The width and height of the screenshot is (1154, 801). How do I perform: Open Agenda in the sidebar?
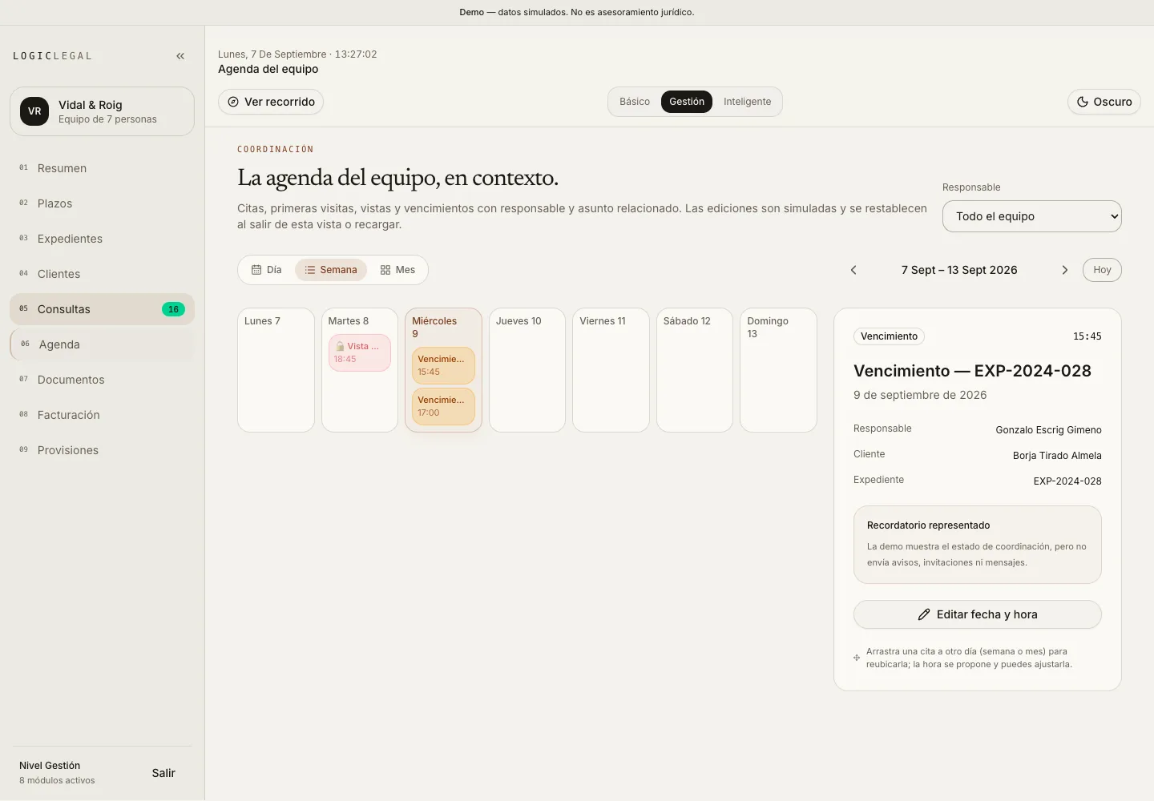(x=102, y=344)
